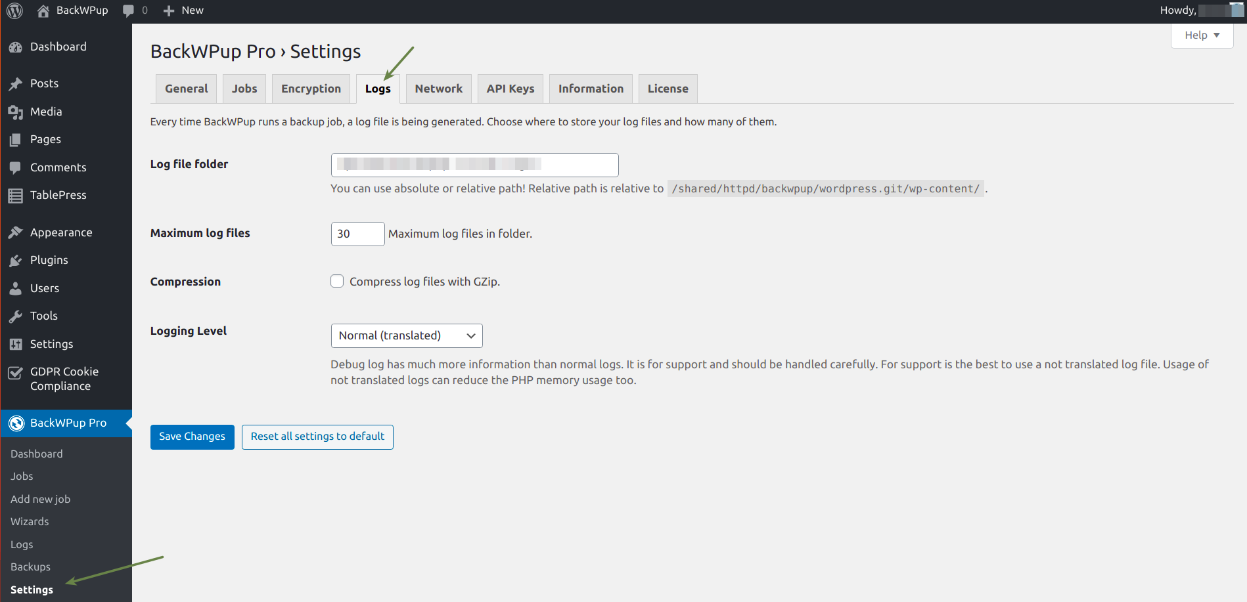Image resolution: width=1247 pixels, height=602 pixels.
Task: Open the TablePress menu item
Action: 66,196
